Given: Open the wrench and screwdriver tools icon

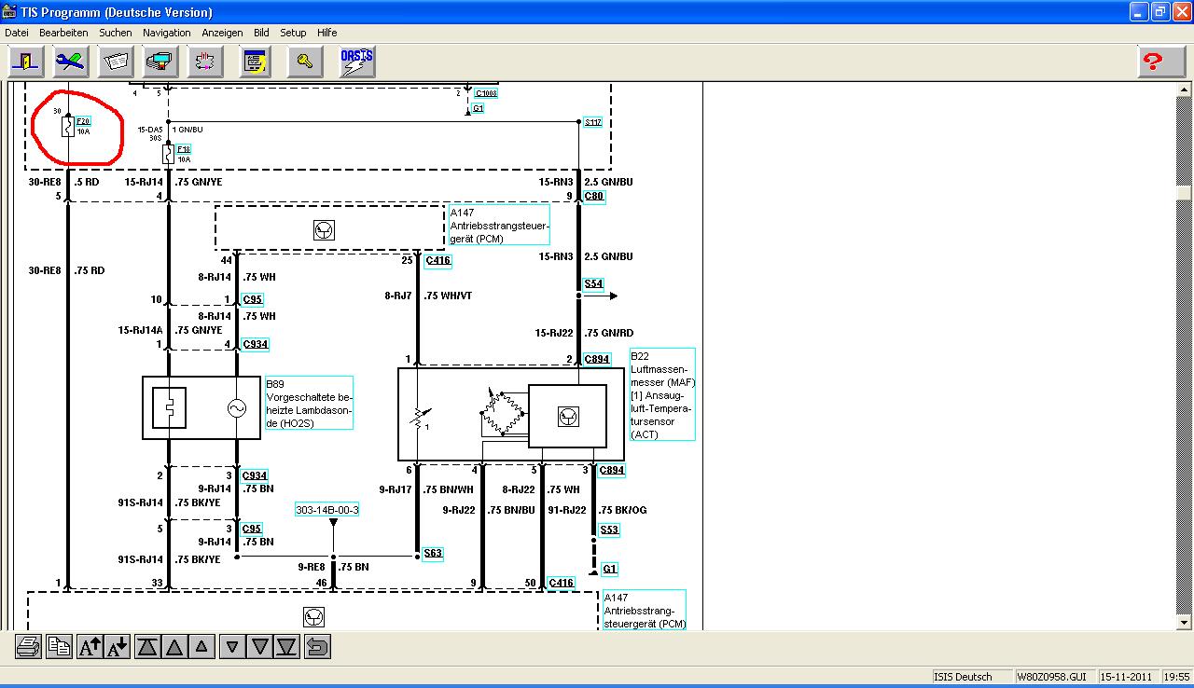Looking at the screenshot, I should point(71,62).
